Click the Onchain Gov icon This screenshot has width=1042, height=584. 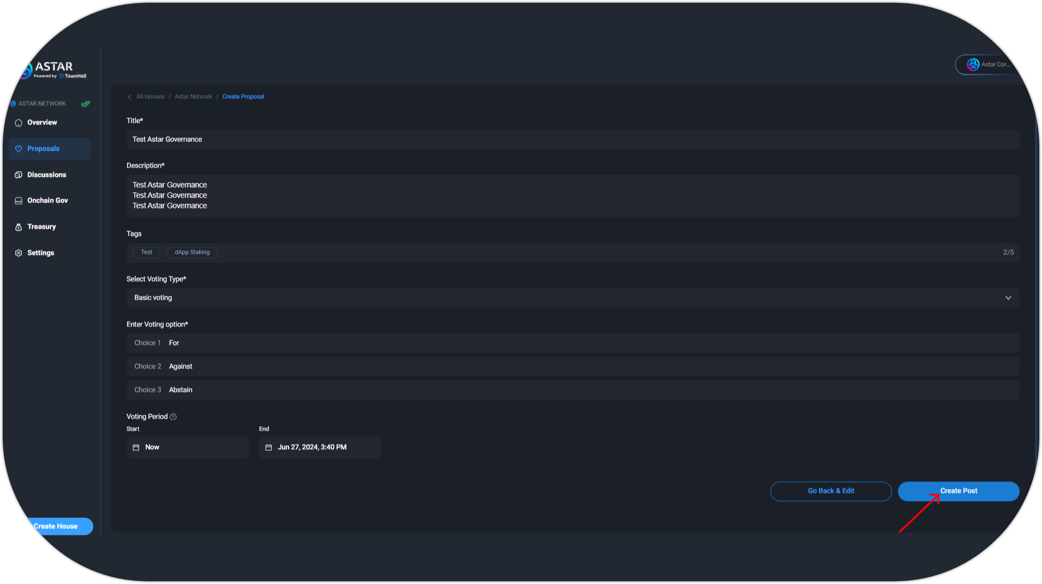tap(19, 201)
